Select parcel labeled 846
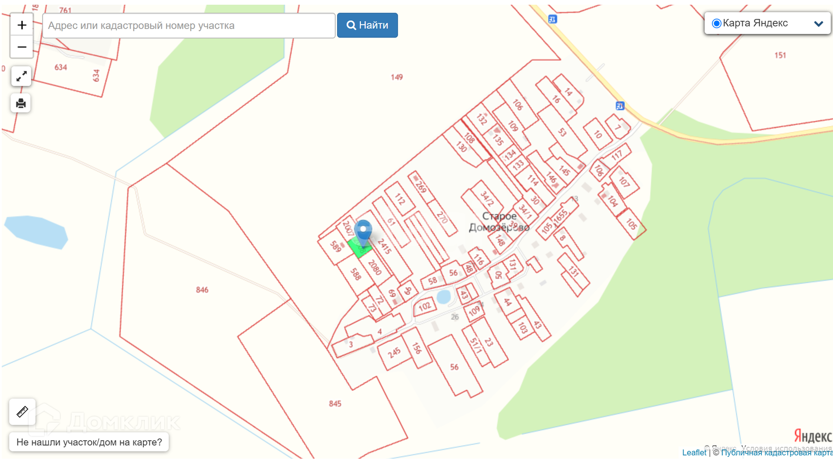Image resolution: width=833 pixels, height=459 pixels. pyautogui.click(x=202, y=290)
